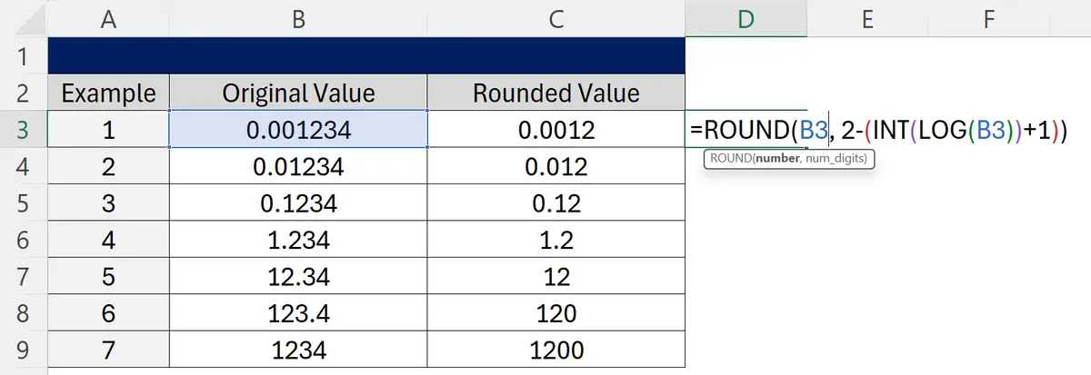Select column F header
The width and height of the screenshot is (1091, 375).
pyautogui.click(x=989, y=18)
